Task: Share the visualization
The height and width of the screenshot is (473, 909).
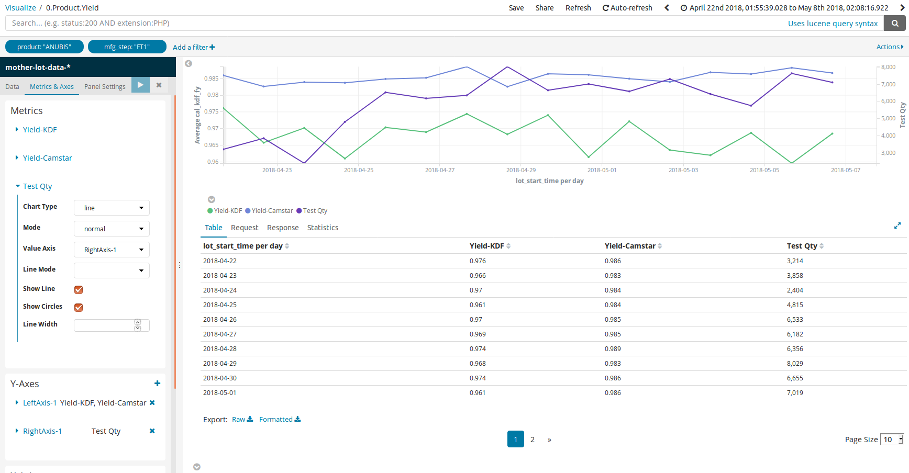Action: coord(545,8)
